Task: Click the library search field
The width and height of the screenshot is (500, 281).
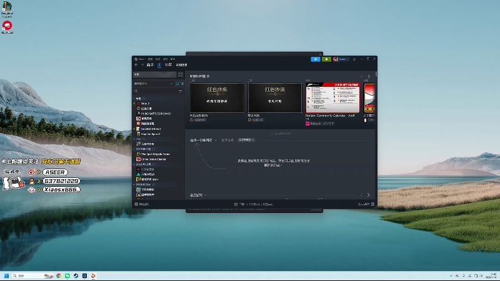Action: click(x=155, y=91)
